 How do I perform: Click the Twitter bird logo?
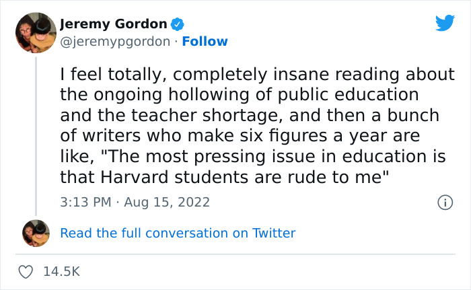(445, 24)
